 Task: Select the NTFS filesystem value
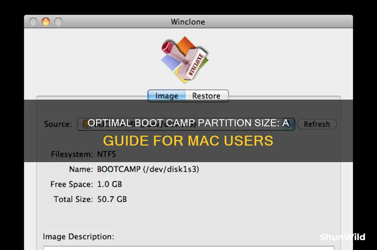[106, 154]
